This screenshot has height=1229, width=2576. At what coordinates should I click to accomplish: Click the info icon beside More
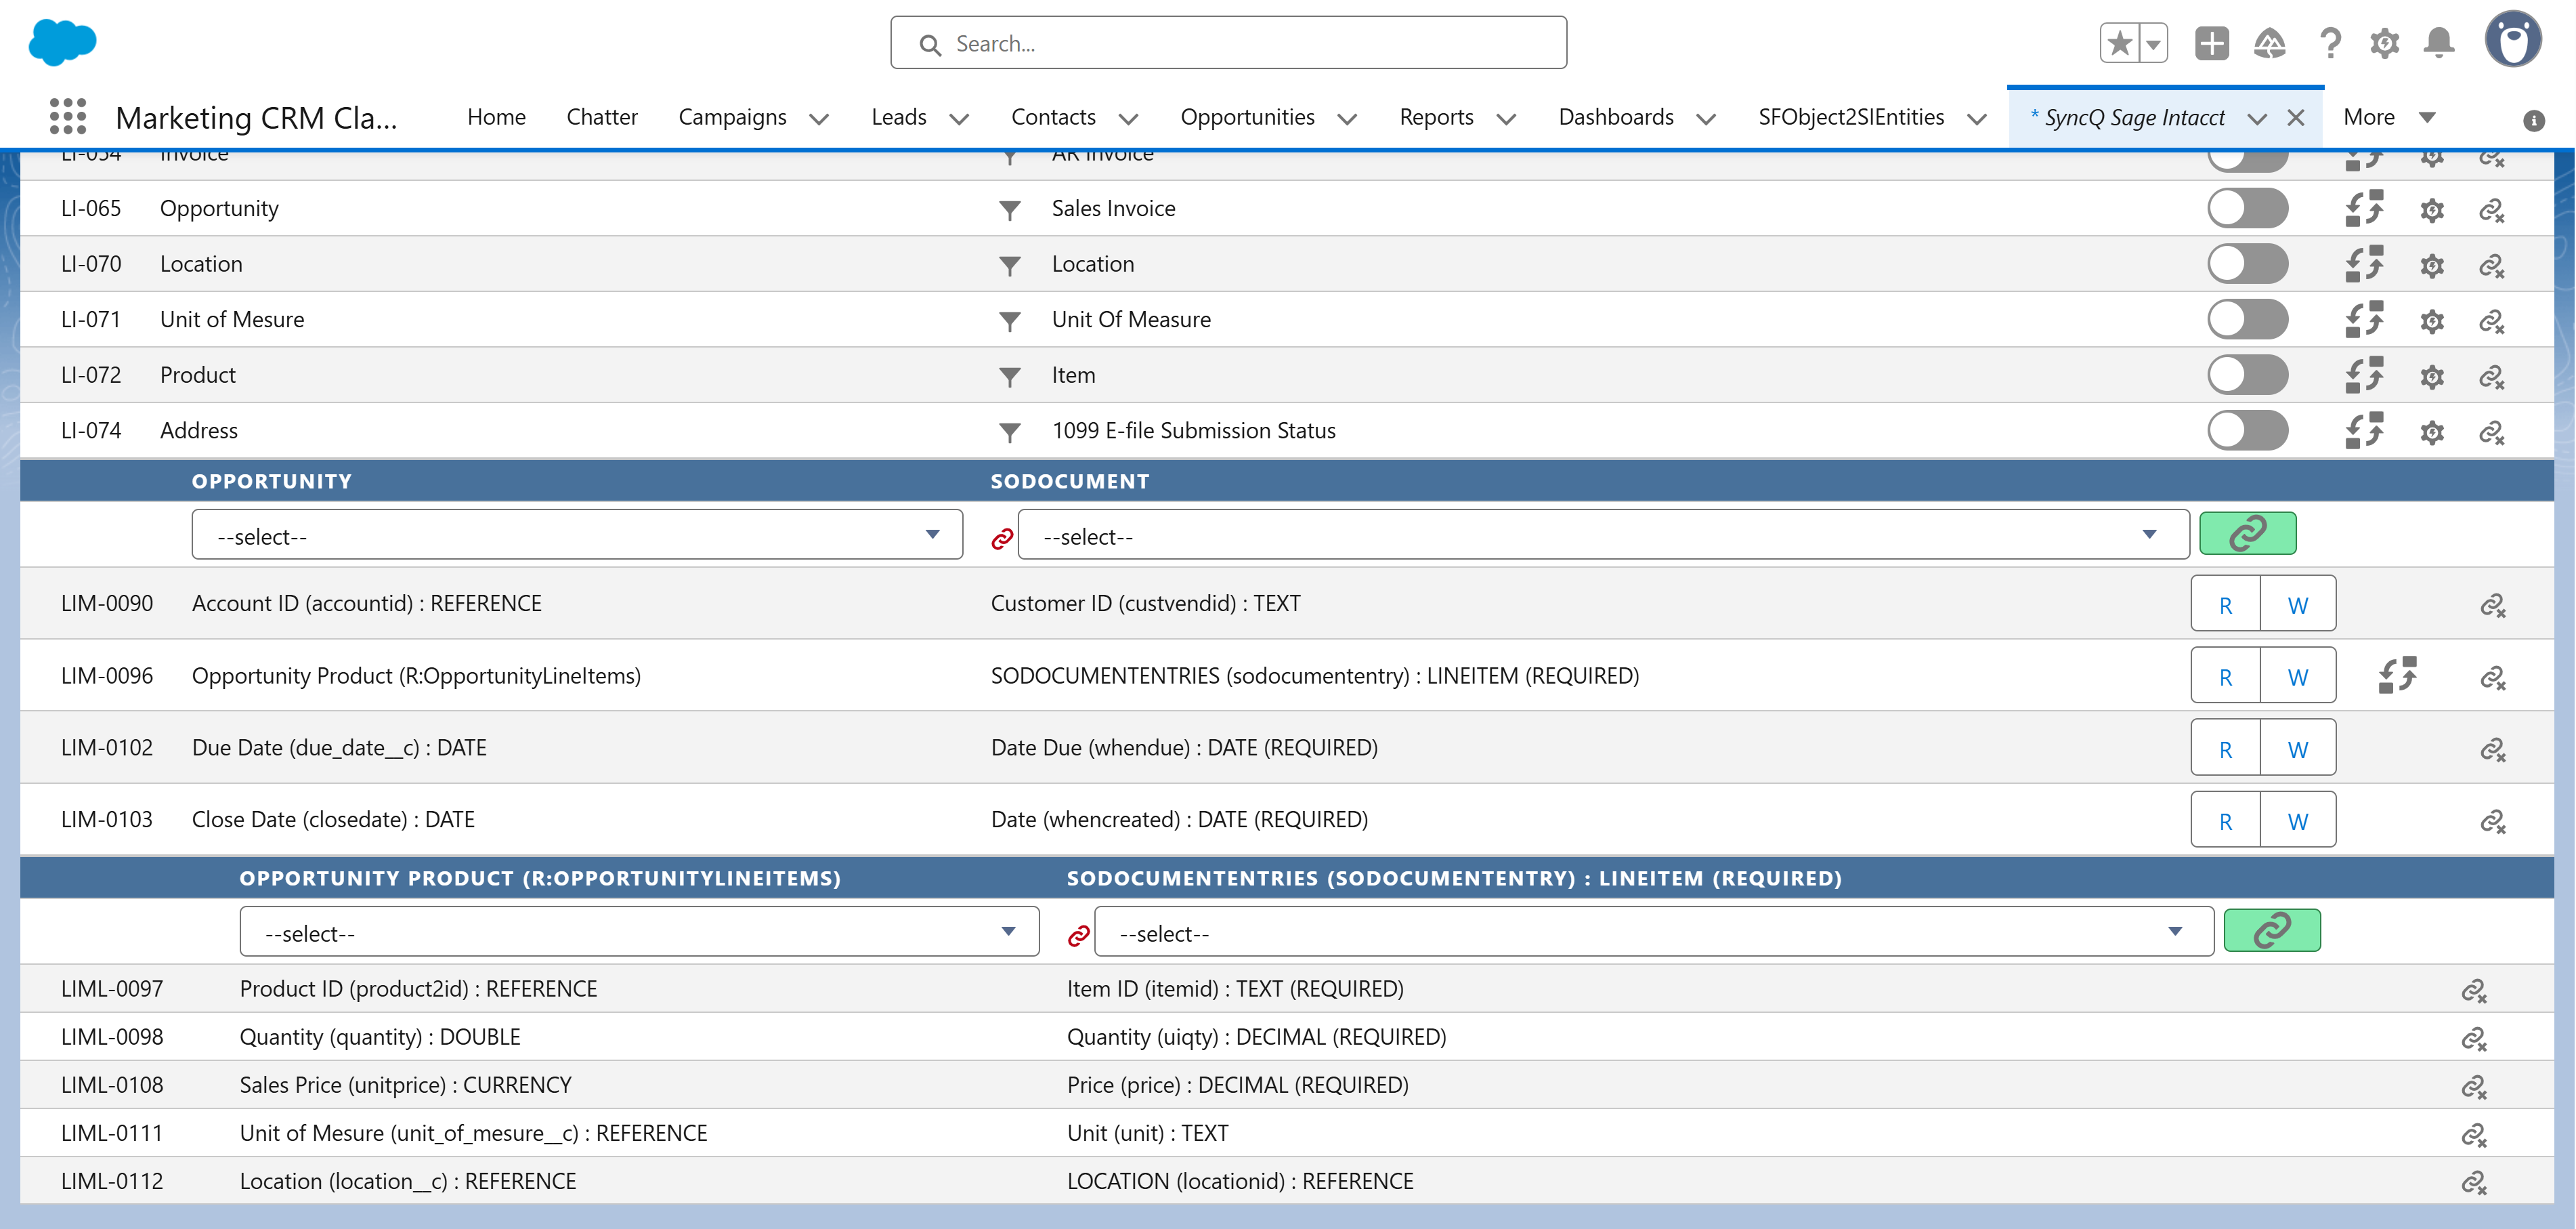pos(2533,120)
